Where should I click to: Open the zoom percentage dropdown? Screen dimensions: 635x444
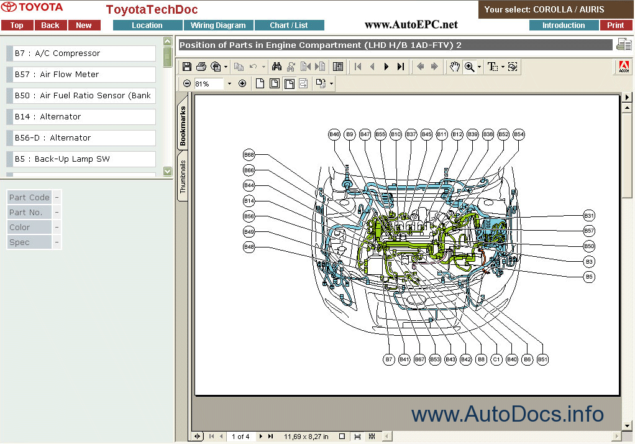229,83
